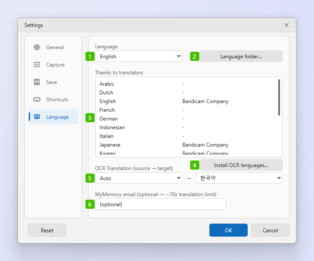The height and width of the screenshot is (261, 314).
Task: Click the Reset button
Action: (47, 230)
